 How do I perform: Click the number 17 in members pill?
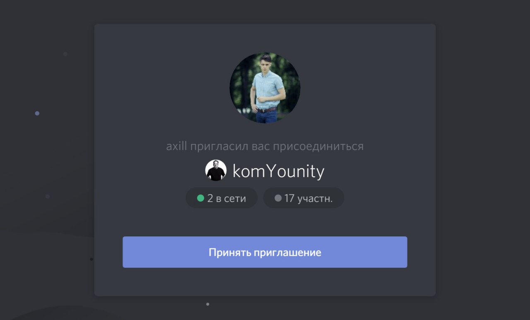click(289, 198)
